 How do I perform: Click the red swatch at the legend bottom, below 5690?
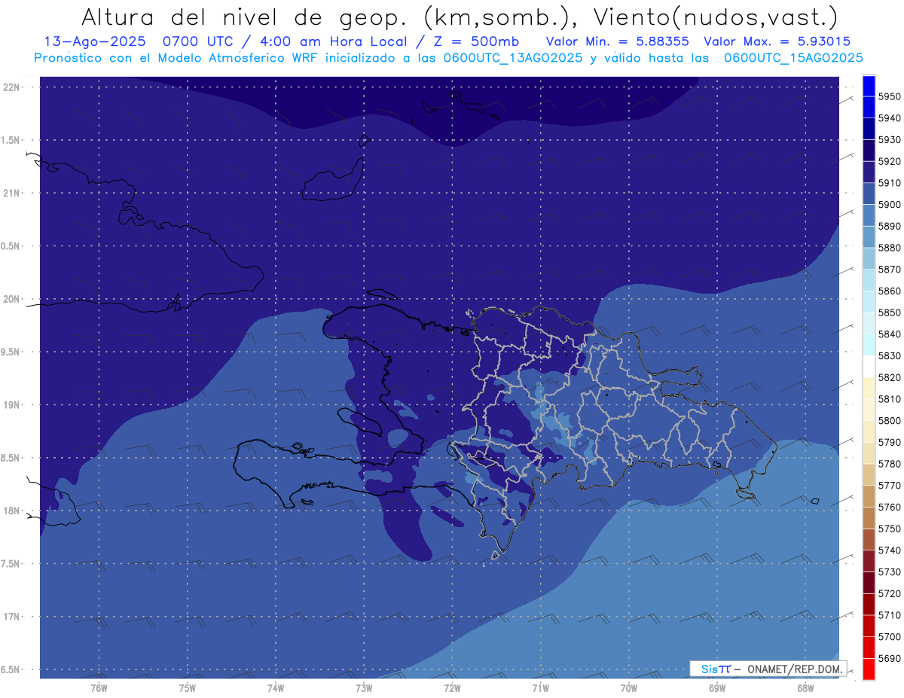(x=869, y=669)
